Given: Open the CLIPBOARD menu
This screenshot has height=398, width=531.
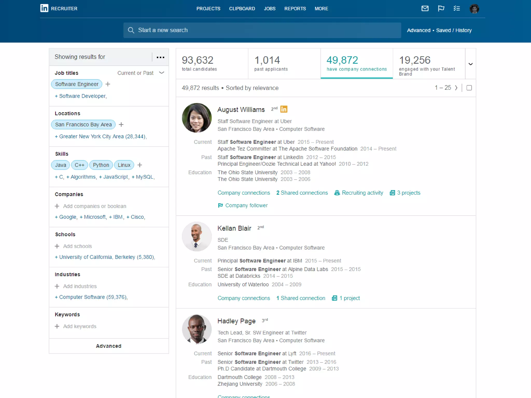Looking at the screenshot, I should click(242, 9).
